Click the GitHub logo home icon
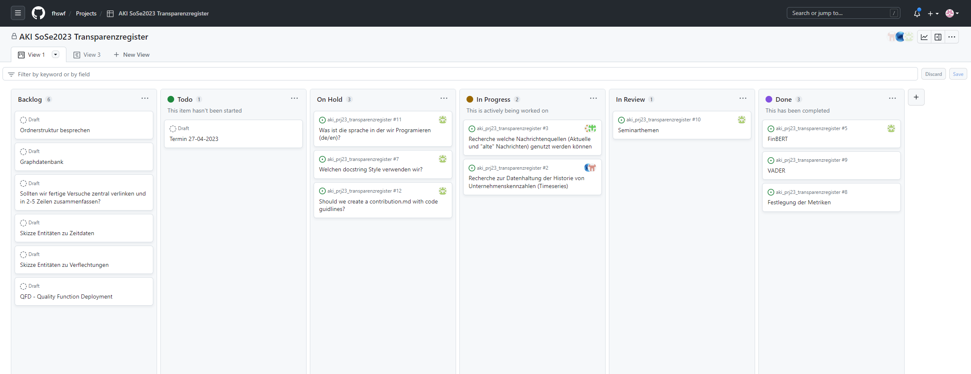 point(38,13)
